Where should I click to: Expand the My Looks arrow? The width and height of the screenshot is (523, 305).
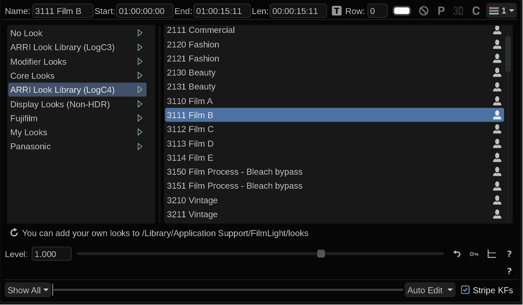tap(140, 132)
